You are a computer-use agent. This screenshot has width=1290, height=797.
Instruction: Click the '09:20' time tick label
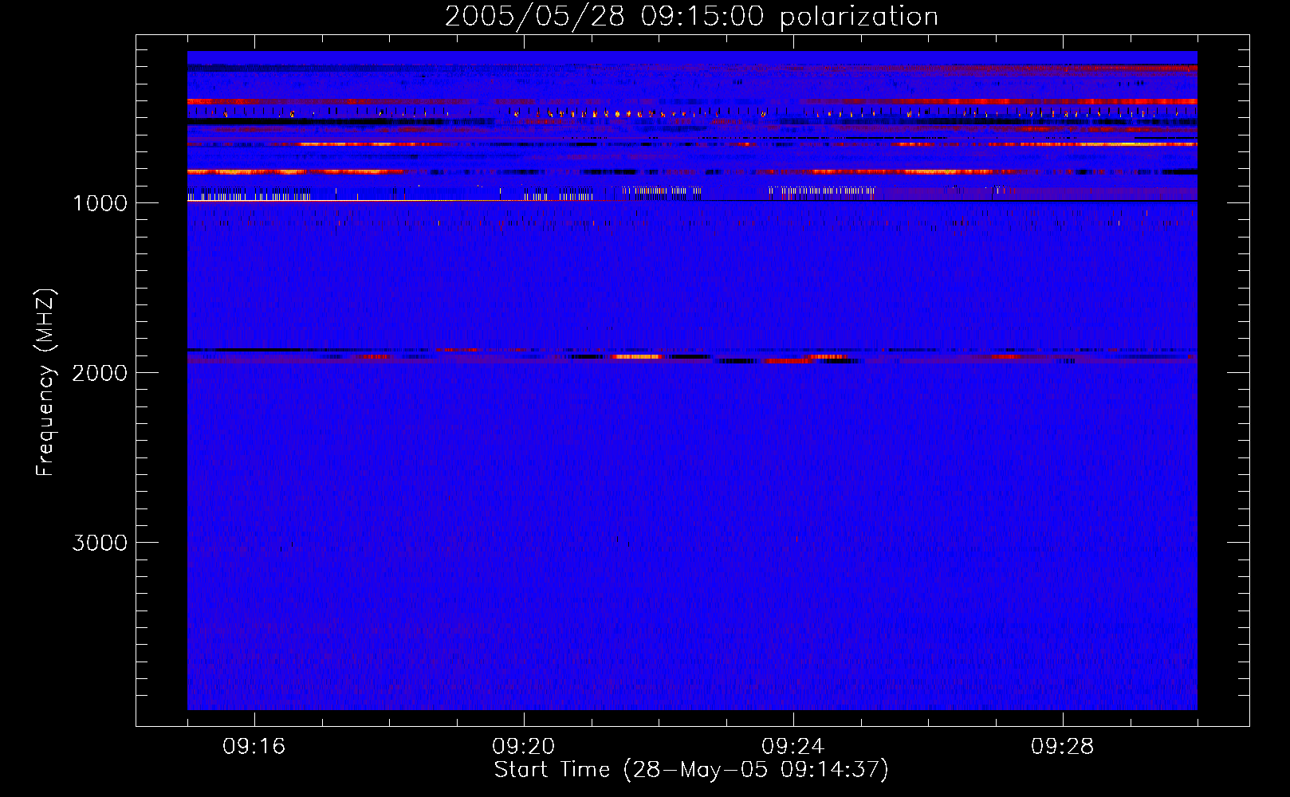524,747
